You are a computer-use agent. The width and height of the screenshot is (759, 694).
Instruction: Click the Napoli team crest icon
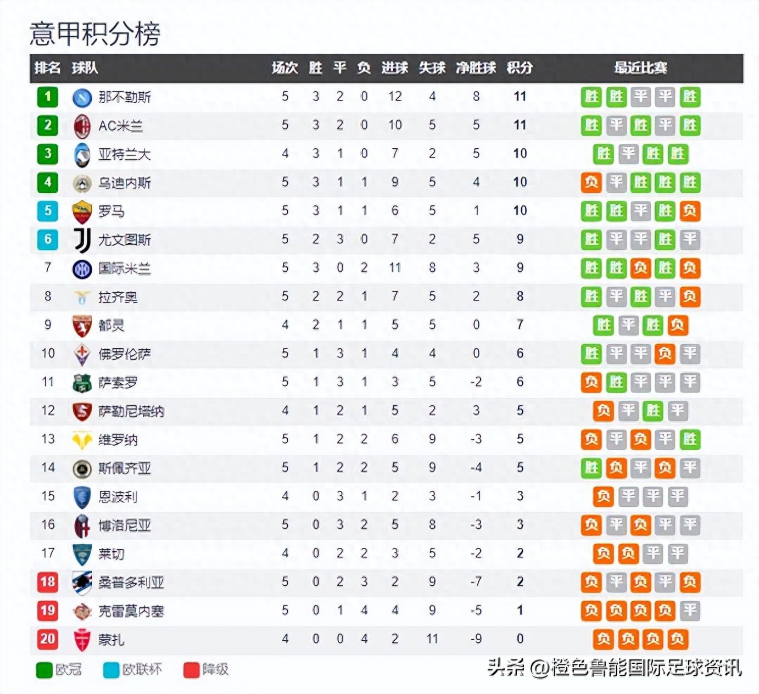[82, 98]
